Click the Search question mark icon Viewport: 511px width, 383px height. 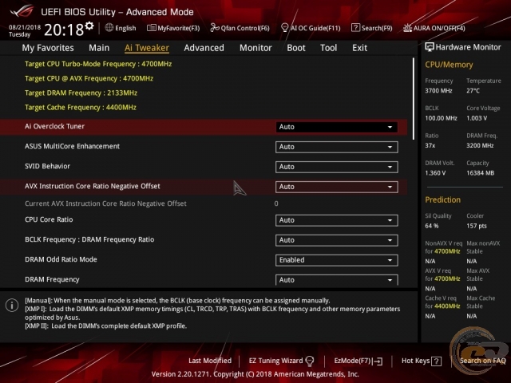tap(355, 28)
